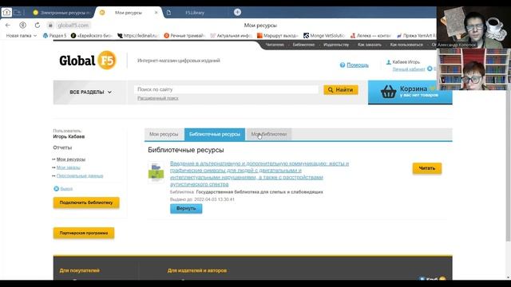Click the 'Читать' button
Screen dimensions: 511x287
pos(427,168)
